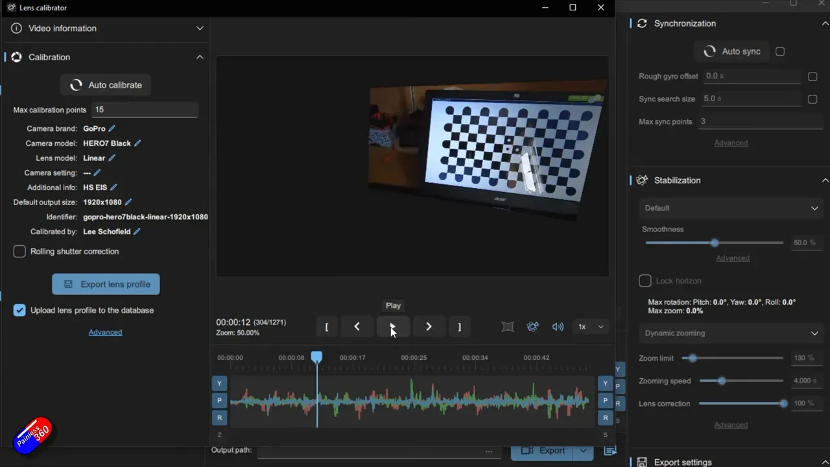Viewport: 830px width, 467px height.
Task: Mute audio with the speaker icon
Action: pos(558,327)
